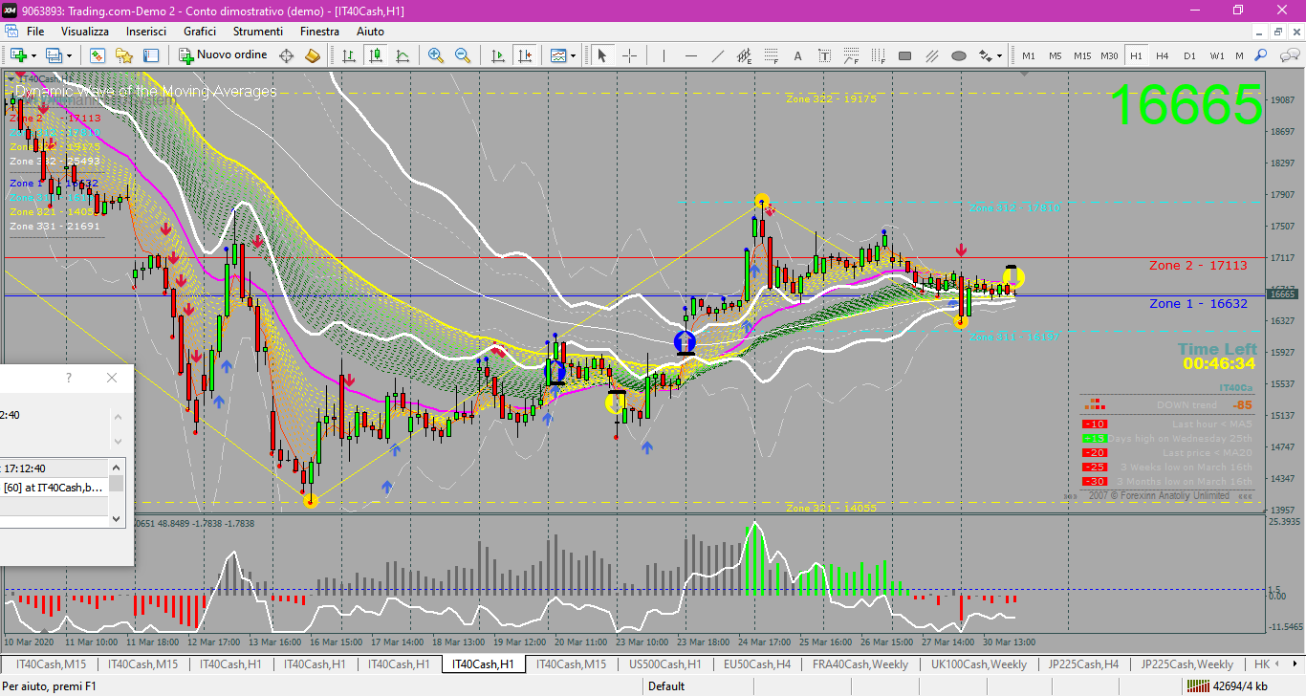Screen dimensions: 1306x696
Task: Select the equidistant channel tool
Action: coord(745,55)
